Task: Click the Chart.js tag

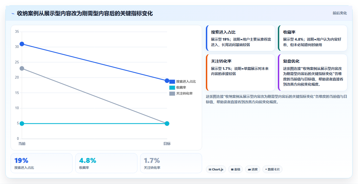Action: click(216, 169)
